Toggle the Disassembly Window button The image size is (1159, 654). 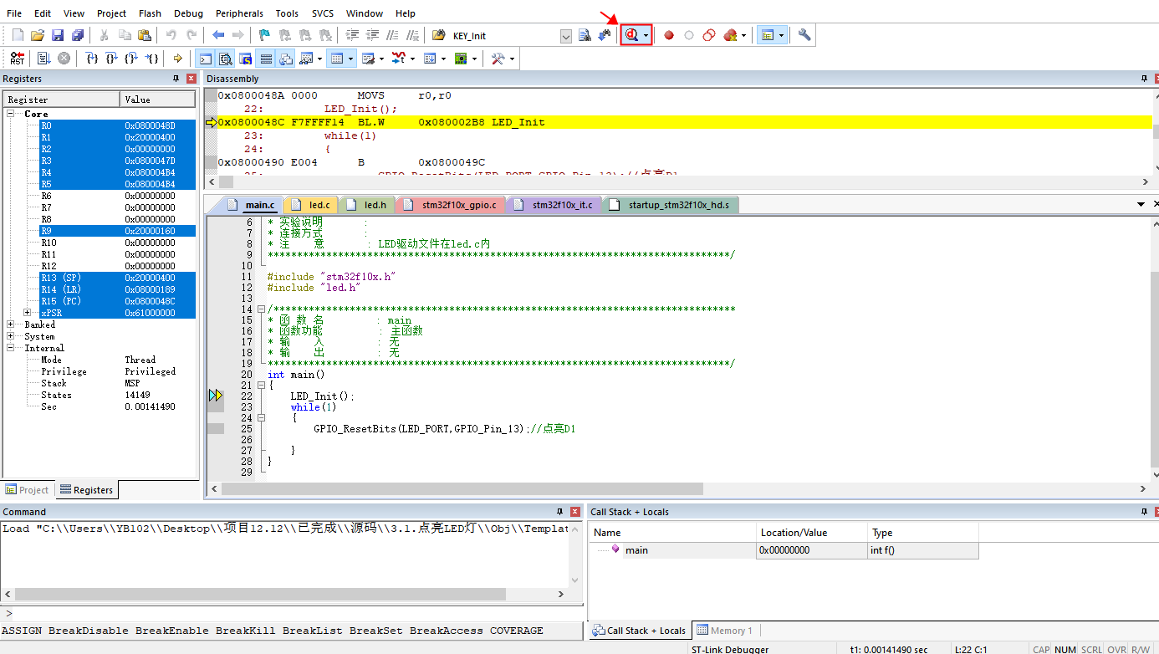pyautogui.click(x=225, y=59)
